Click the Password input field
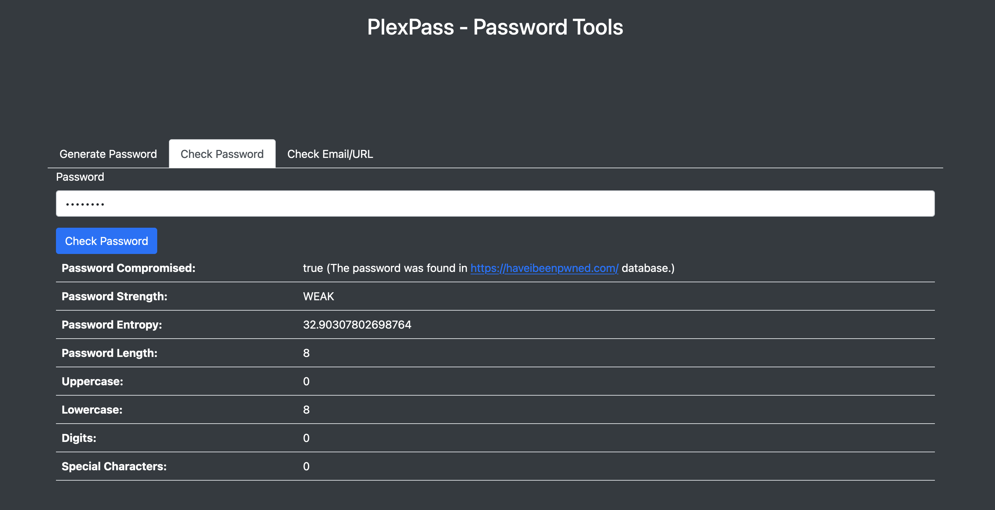Viewport: 995px width, 510px height. click(x=494, y=204)
